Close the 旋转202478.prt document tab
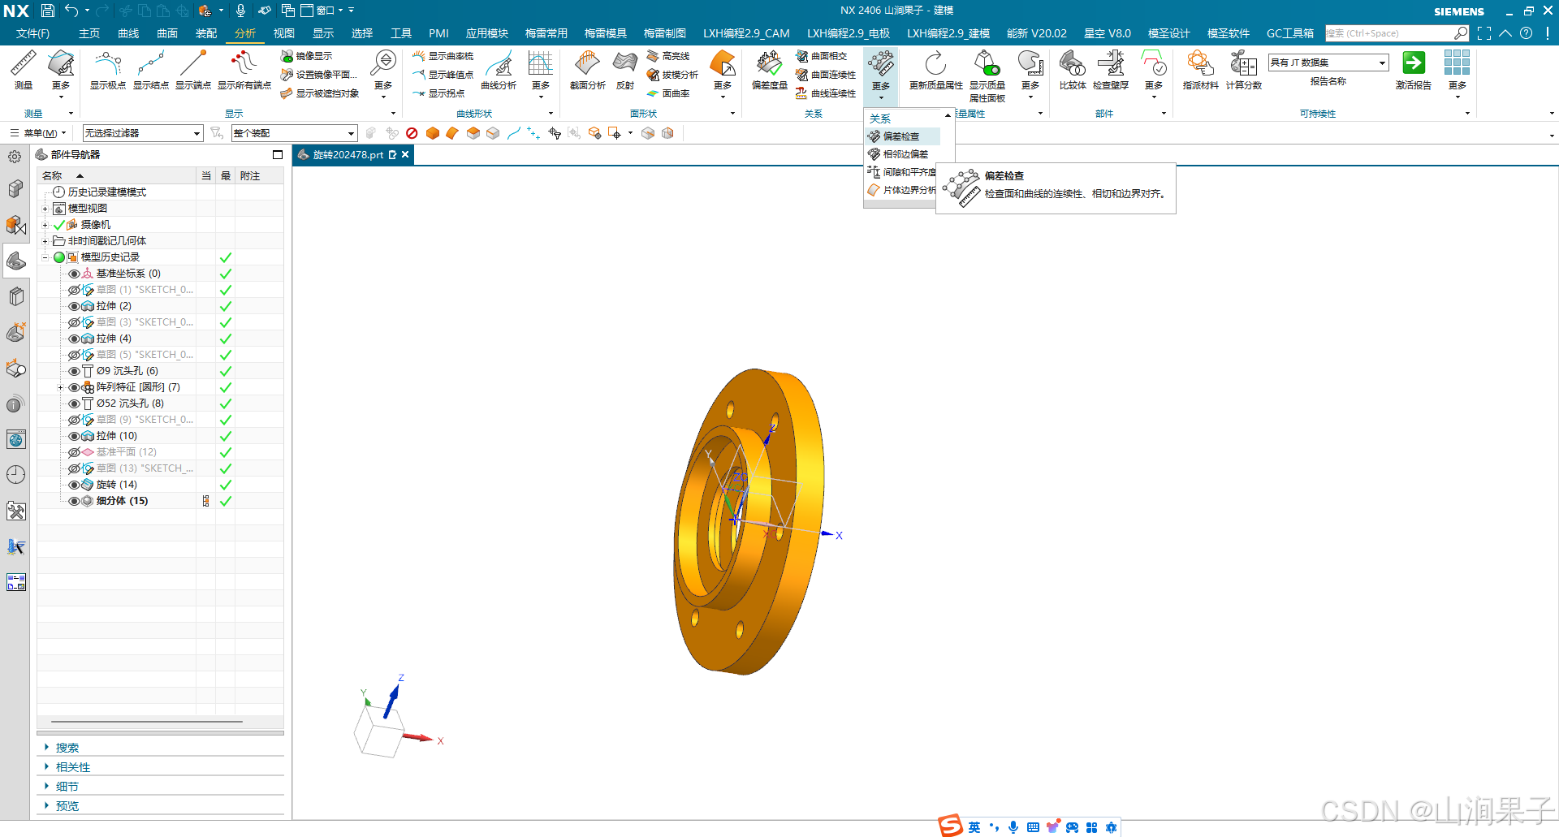This screenshot has height=837, width=1559. point(405,154)
